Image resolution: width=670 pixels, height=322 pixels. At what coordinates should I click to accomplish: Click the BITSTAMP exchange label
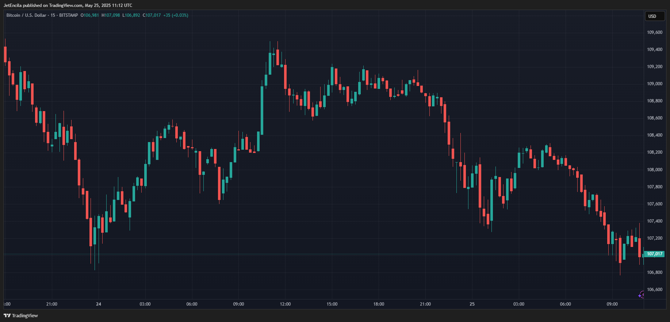pyautogui.click(x=69, y=15)
